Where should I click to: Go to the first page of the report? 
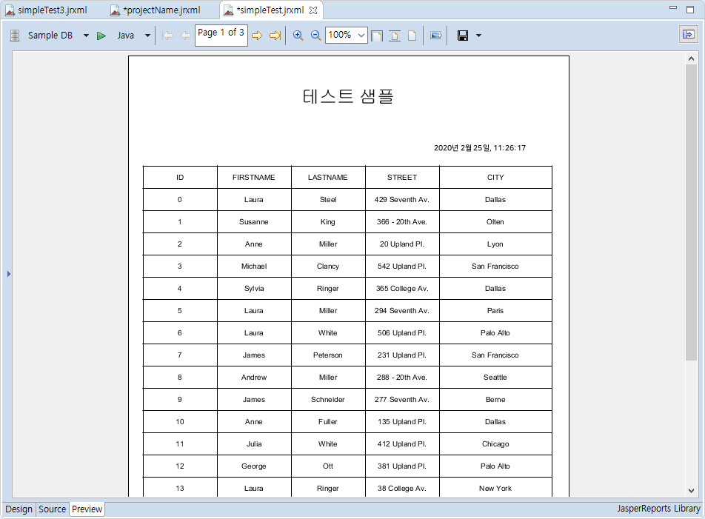167,36
